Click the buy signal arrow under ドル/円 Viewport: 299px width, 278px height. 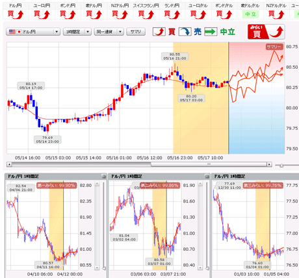pos(16,14)
